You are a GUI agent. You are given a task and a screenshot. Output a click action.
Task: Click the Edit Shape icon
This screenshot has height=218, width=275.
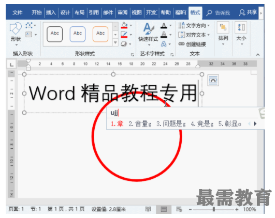[x=29, y=25]
